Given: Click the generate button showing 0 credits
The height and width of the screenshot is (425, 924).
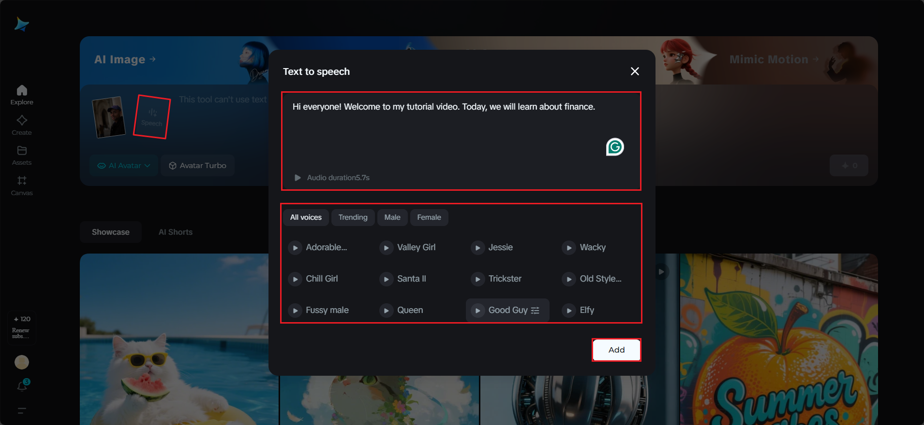Looking at the screenshot, I should [849, 166].
